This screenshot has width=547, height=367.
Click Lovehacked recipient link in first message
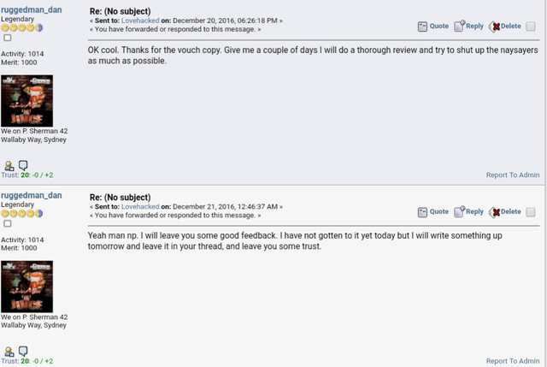140,21
